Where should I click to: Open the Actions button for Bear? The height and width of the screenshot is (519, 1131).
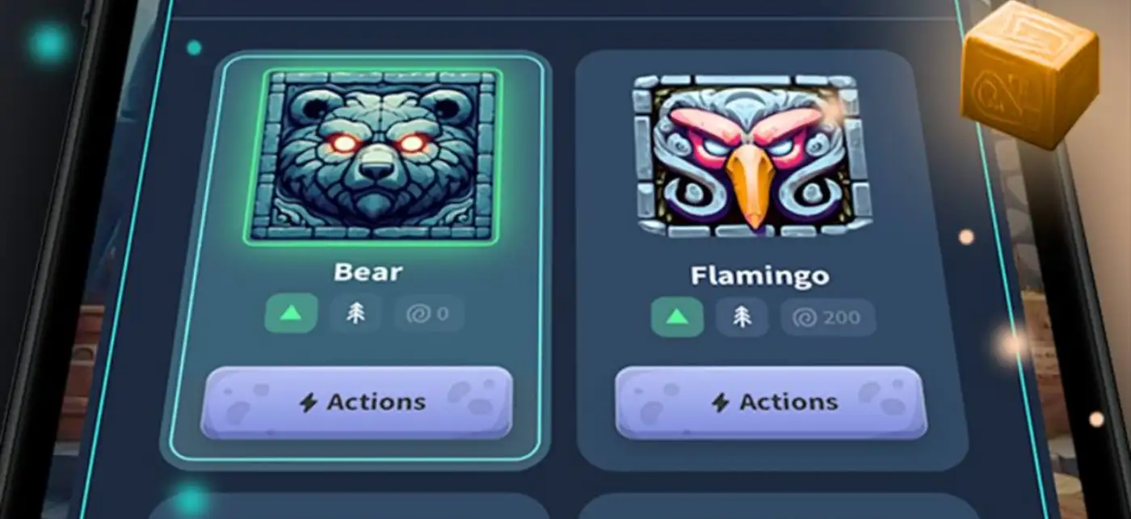356,403
